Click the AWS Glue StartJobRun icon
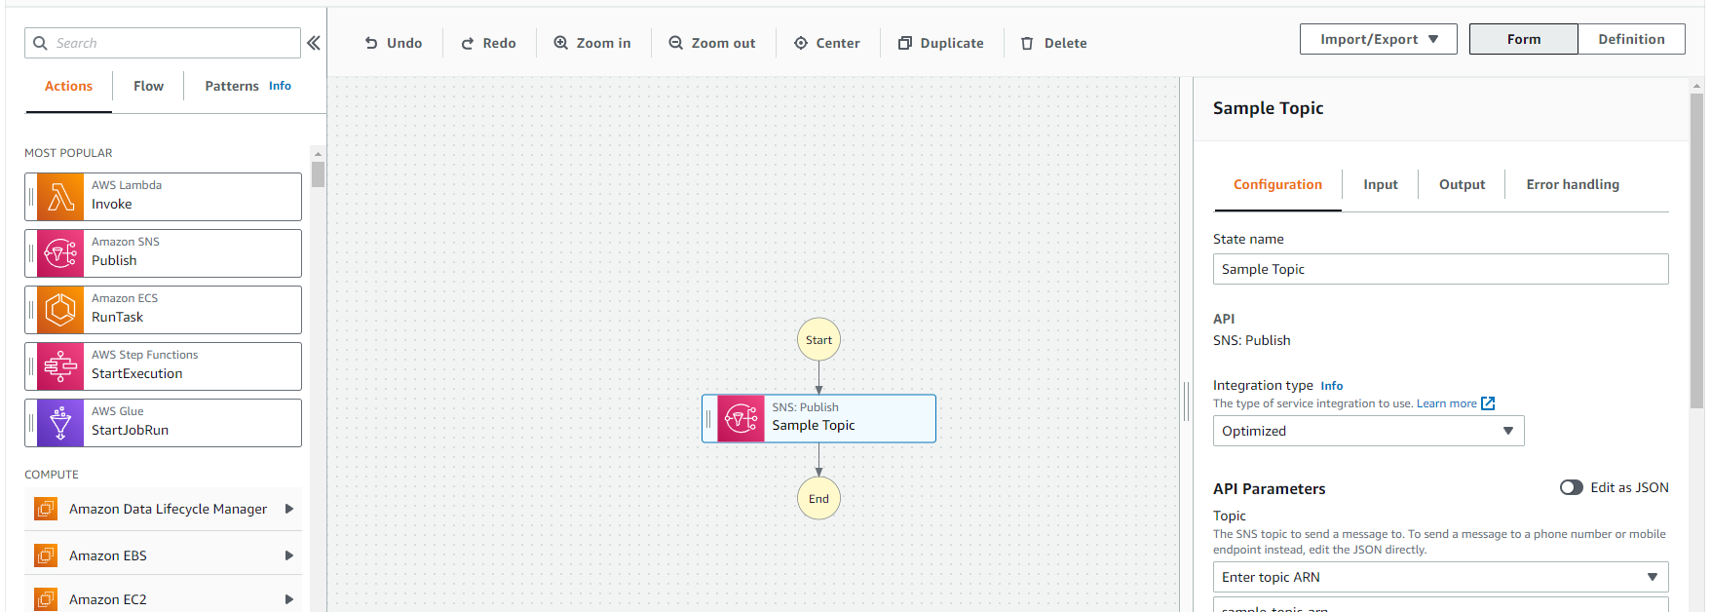This screenshot has width=1711, height=612. coord(60,423)
